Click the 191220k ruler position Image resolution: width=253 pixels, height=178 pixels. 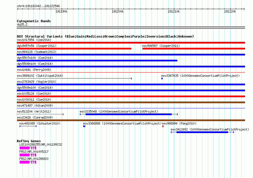click(x=230, y=11)
